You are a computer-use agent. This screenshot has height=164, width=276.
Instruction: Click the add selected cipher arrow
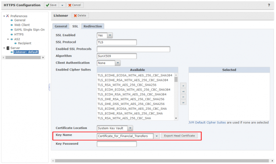click(x=183, y=86)
